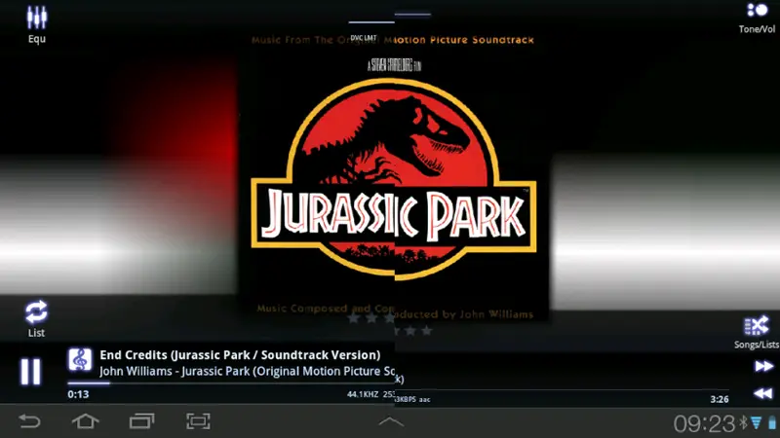Expand the navigation bar up chevron
Screen dimensions: 780x438
391,422
